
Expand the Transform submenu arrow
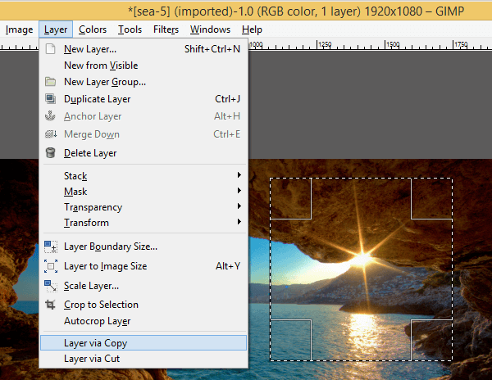[239, 222]
